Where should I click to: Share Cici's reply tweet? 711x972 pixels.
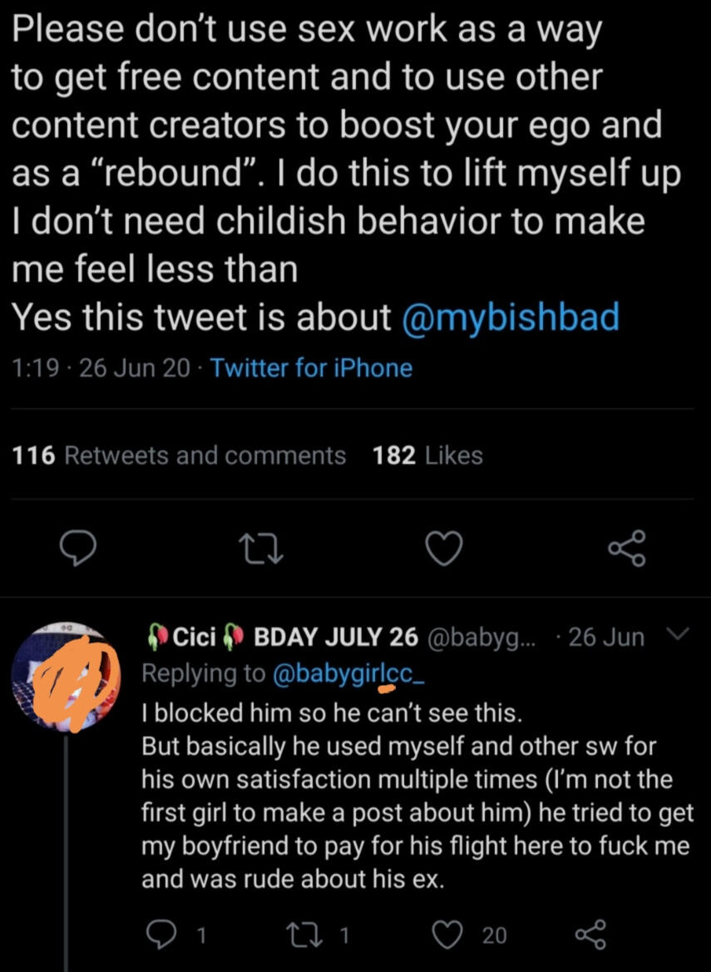coord(590,935)
